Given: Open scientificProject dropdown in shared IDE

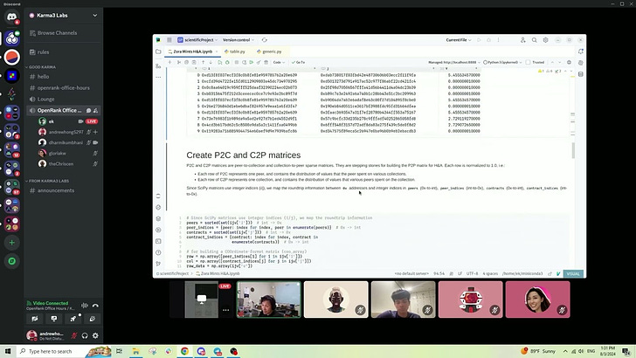Looking at the screenshot, I should 198,40.
